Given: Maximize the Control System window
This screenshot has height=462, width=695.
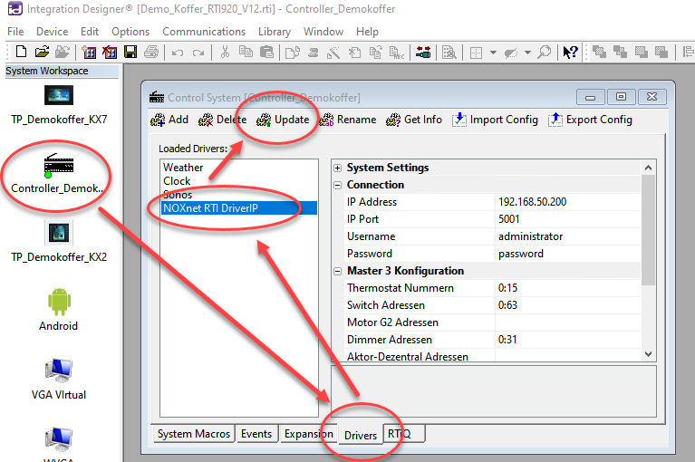Looking at the screenshot, I should pyautogui.click(x=621, y=97).
